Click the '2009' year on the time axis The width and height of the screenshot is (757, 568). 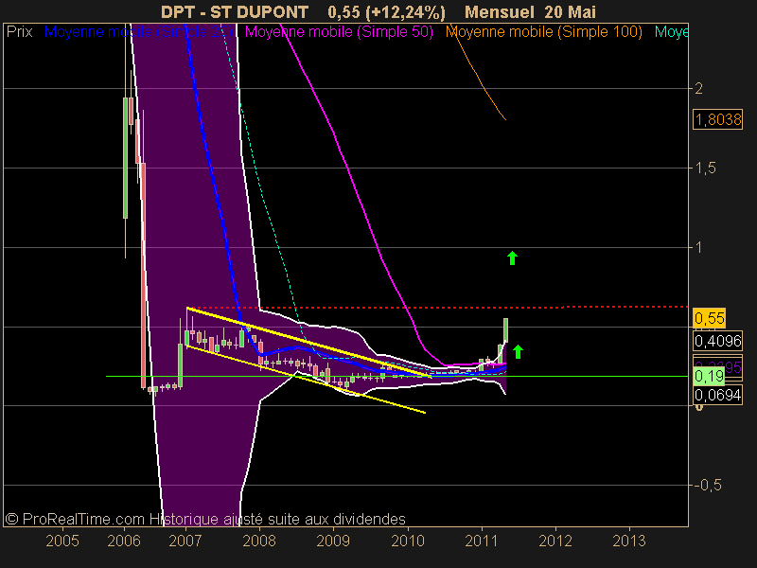pos(333,541)
